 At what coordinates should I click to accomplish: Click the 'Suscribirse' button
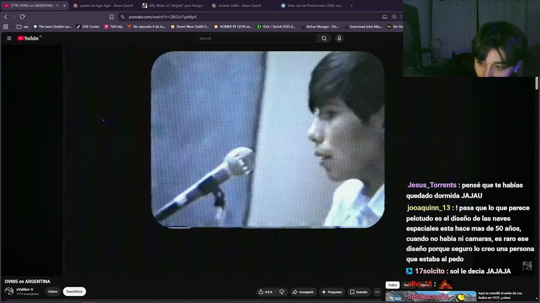click(74, 292)
